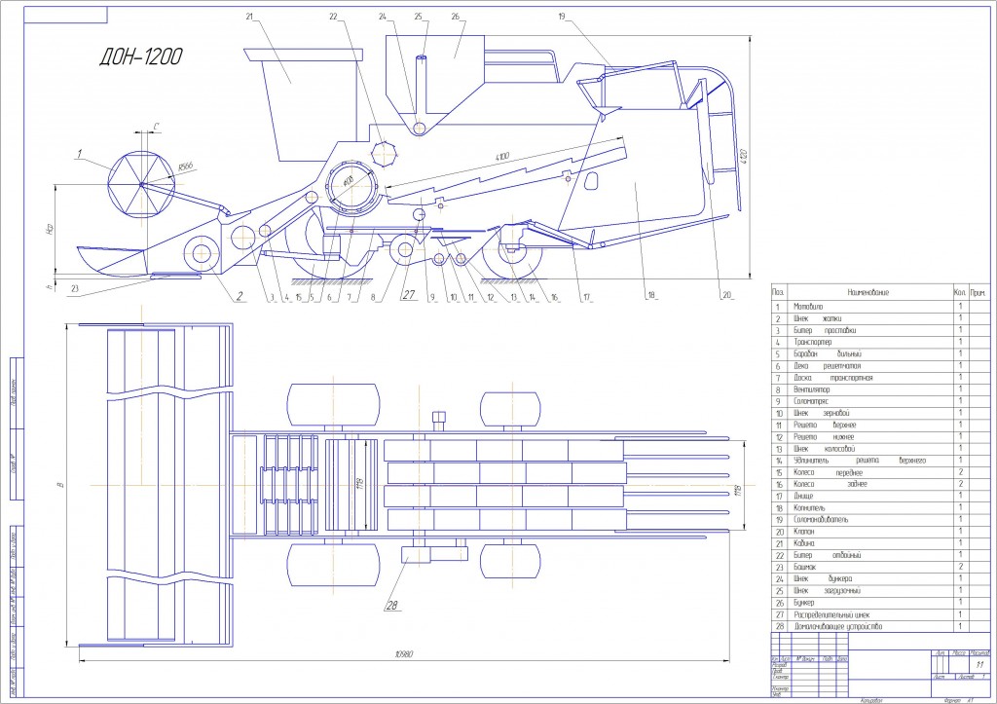997x704 pixels.
Task: Select table row 'Шнек загрузочный'
Action: pos(880,591)
